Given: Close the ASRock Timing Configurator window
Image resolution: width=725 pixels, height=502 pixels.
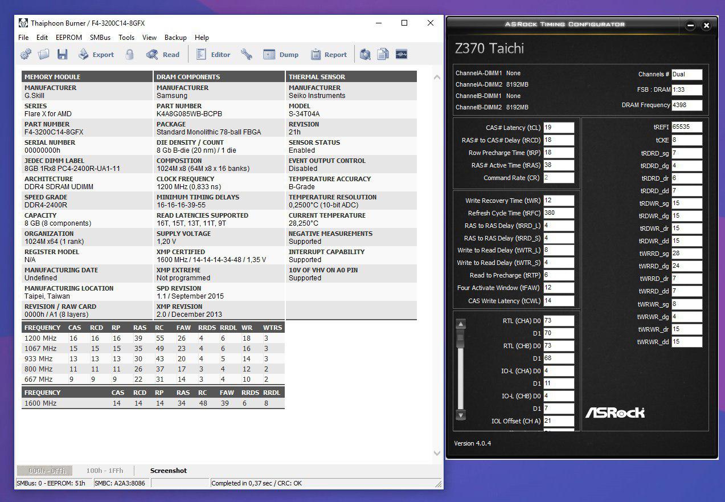Looking at the screenshot, I should [x=706, y=26].
